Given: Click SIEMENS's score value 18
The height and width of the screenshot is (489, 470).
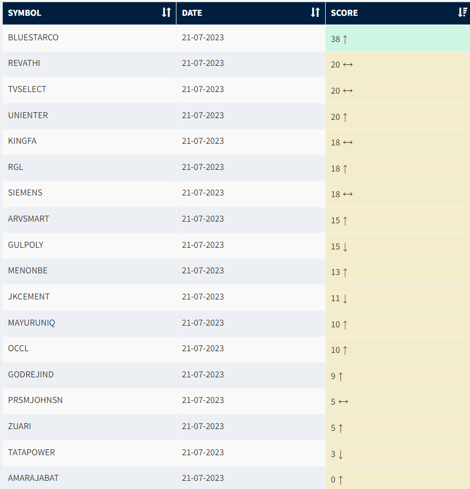Looking at the screenshot, I should [335, 194].
